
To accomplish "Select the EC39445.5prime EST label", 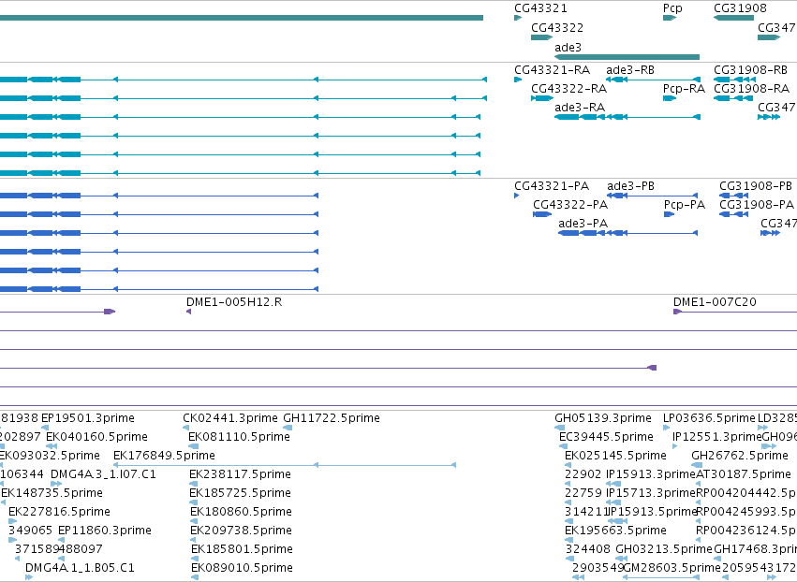I will click(606, 437).
